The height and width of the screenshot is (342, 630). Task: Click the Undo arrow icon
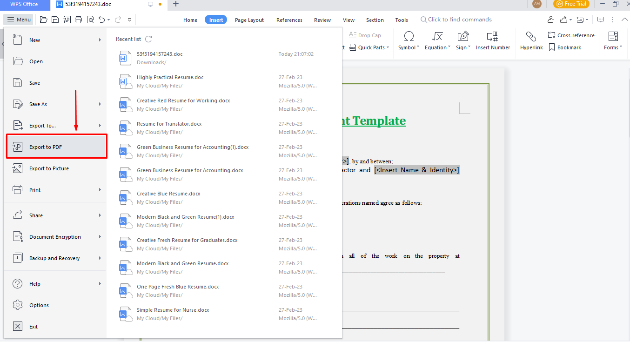pyautogui.click(x=101, y=20)
